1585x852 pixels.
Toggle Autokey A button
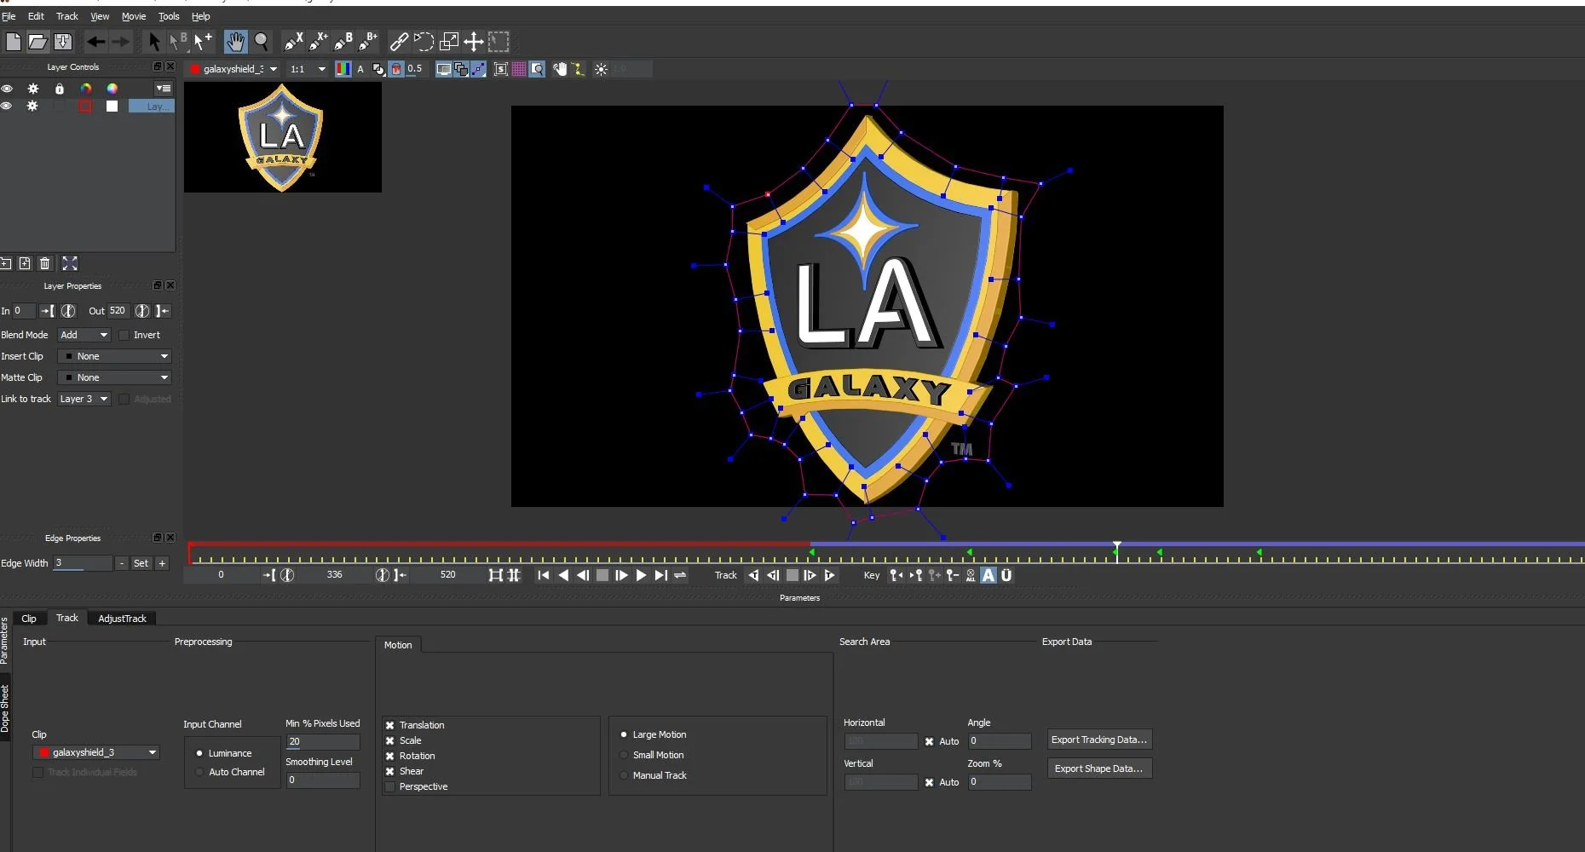pos(988,575)
